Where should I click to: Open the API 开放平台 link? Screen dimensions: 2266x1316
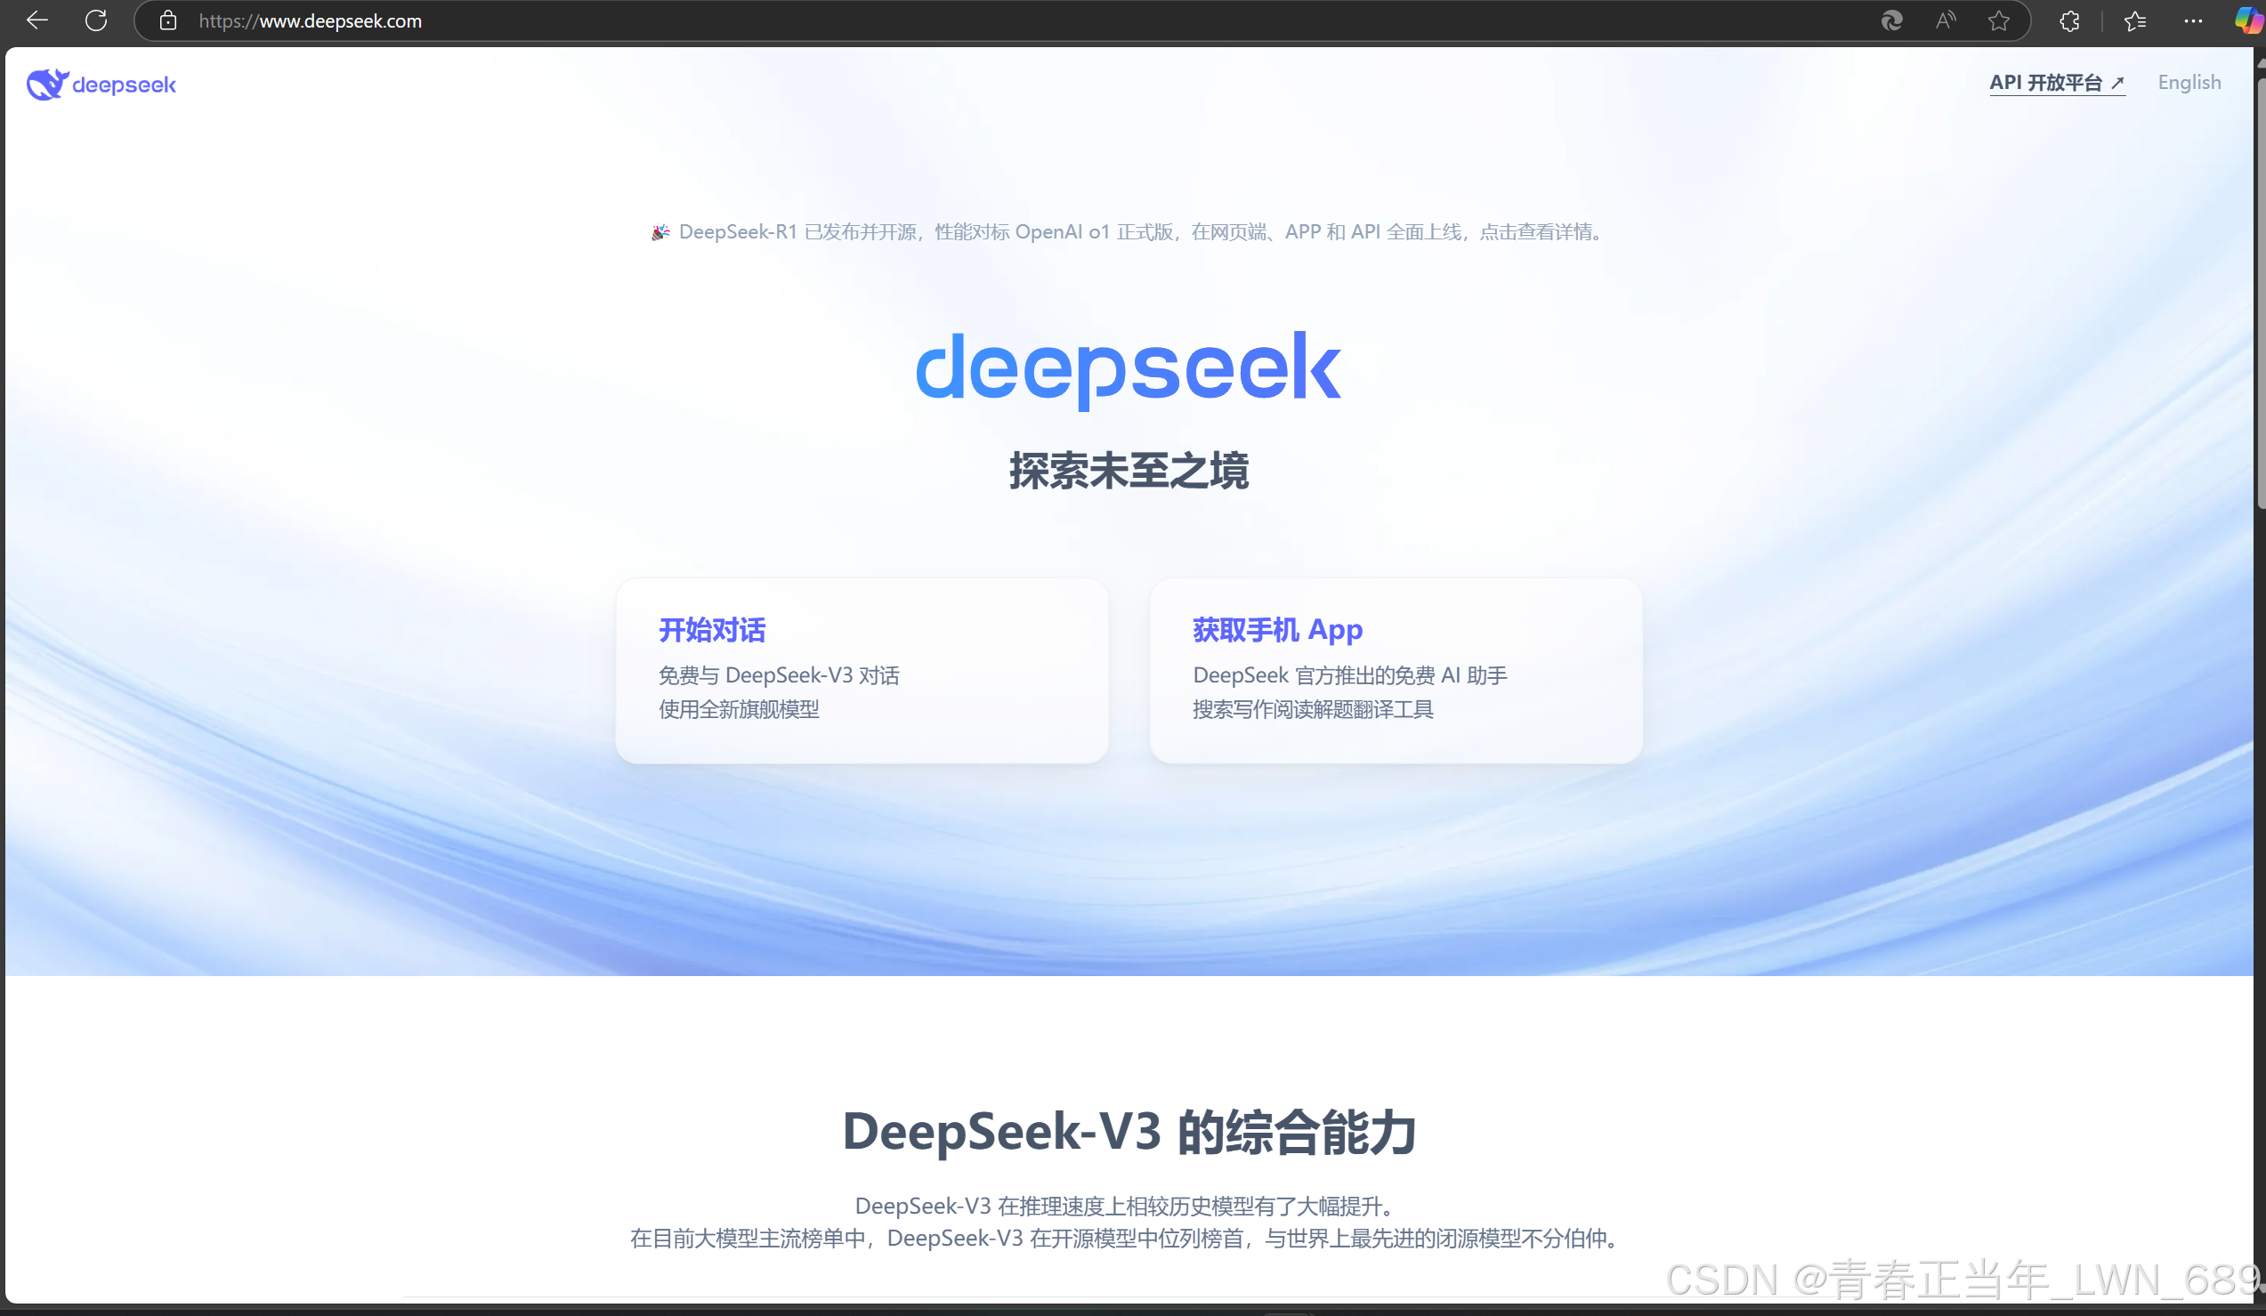tap(2057, 83)
